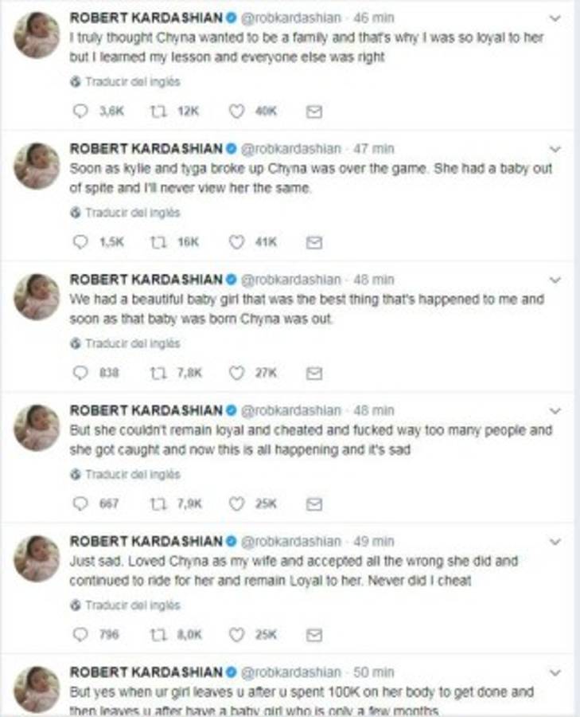Reply to the 'I truly thought Chyna' tweet
This screenshot has width=580, height=717.
[80, 112]
